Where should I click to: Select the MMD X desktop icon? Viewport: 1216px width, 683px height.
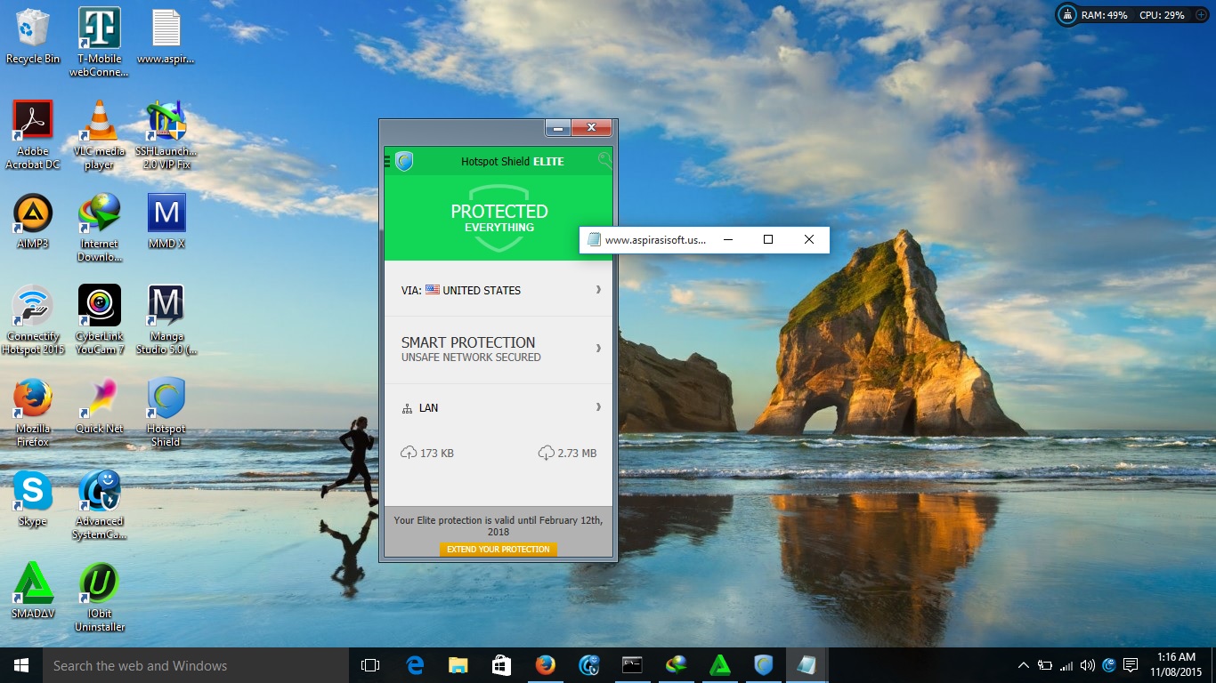tap(166, 221)
